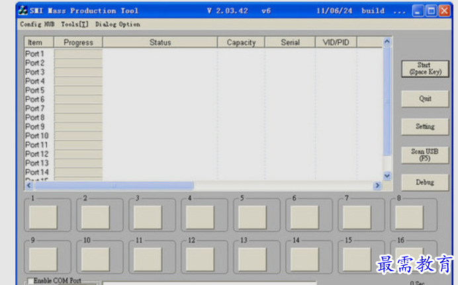Viewport: 458px width, 285px height.
Task: Click the Port 1 progress bar
Action: [78, 54]
